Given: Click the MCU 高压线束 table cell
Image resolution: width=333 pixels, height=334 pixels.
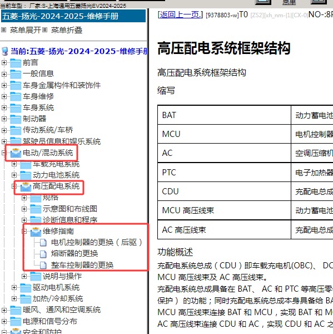Looking at the screenshot, I should (x=224, y=210).
